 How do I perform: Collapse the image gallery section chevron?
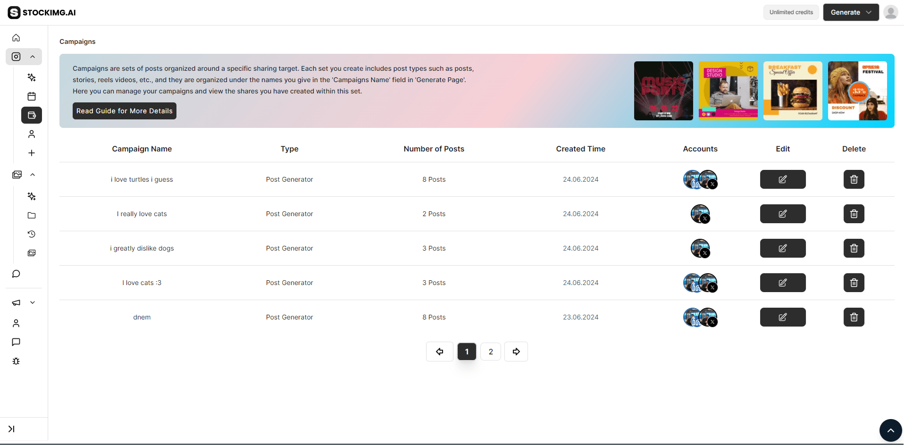pos(33,175)
